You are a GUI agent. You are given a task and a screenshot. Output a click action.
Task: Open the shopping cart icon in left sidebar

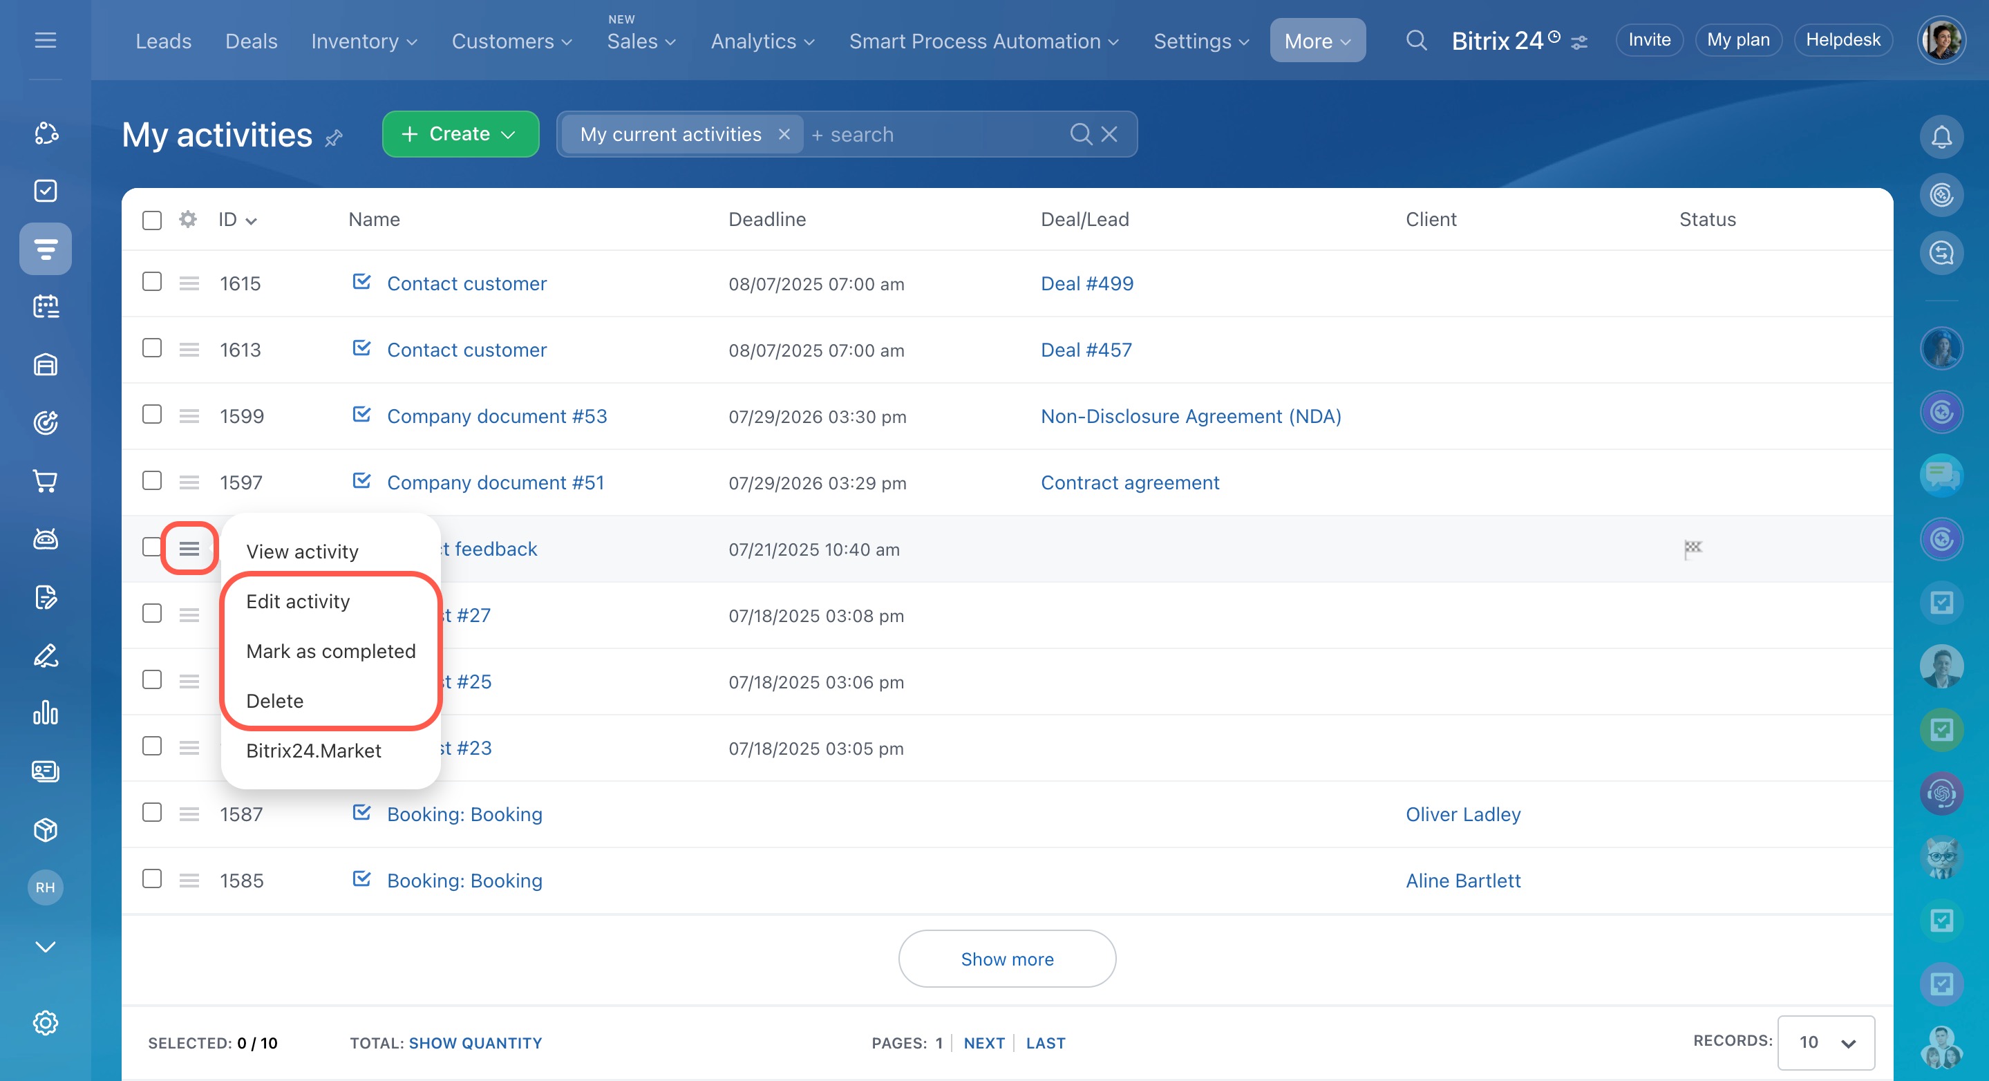click(46, 481)
